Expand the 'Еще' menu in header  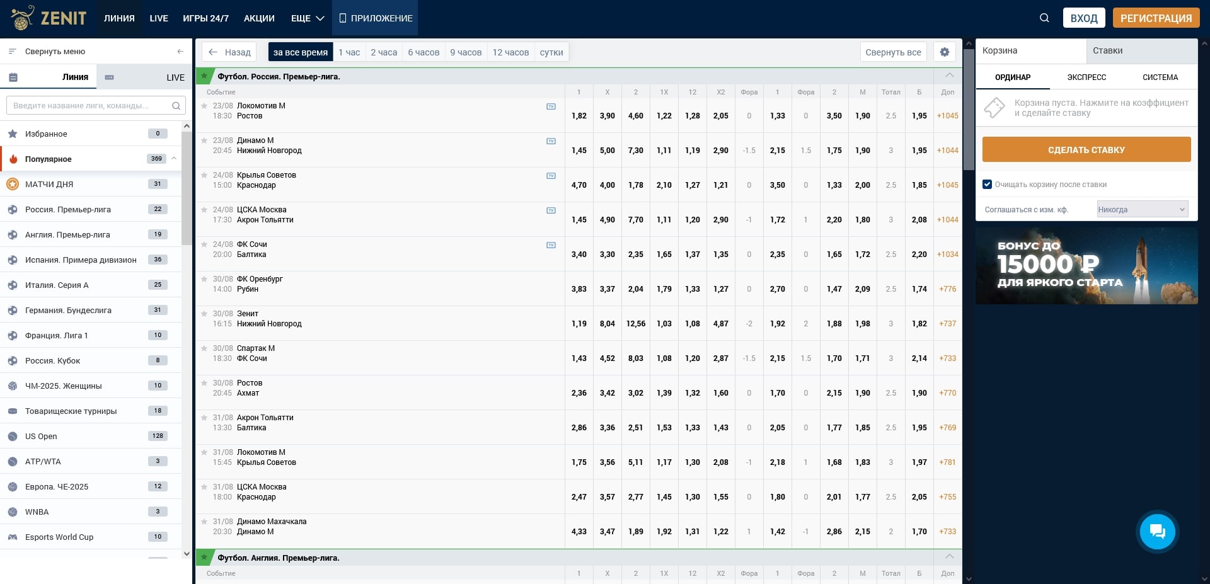(x=308, y=18)
